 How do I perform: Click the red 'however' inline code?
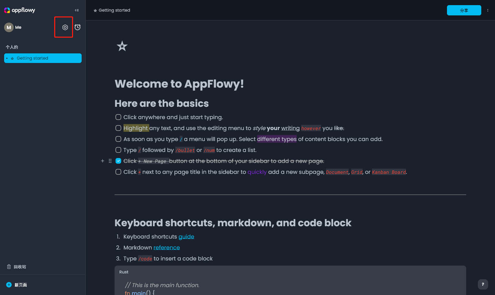311,128
